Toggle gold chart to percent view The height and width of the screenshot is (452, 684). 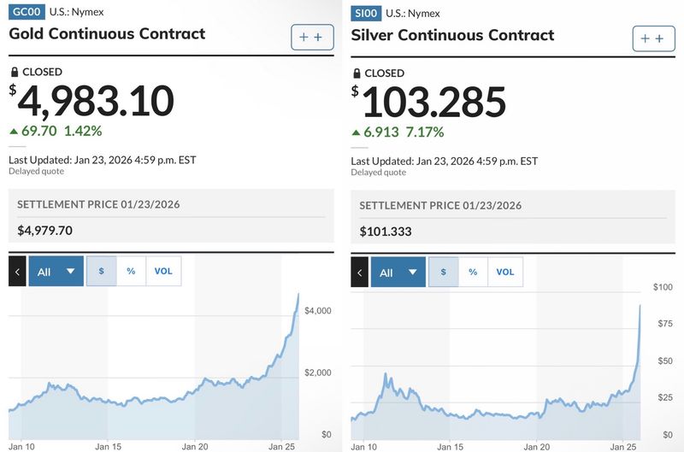pyautogui.click(x=131, y=272)
